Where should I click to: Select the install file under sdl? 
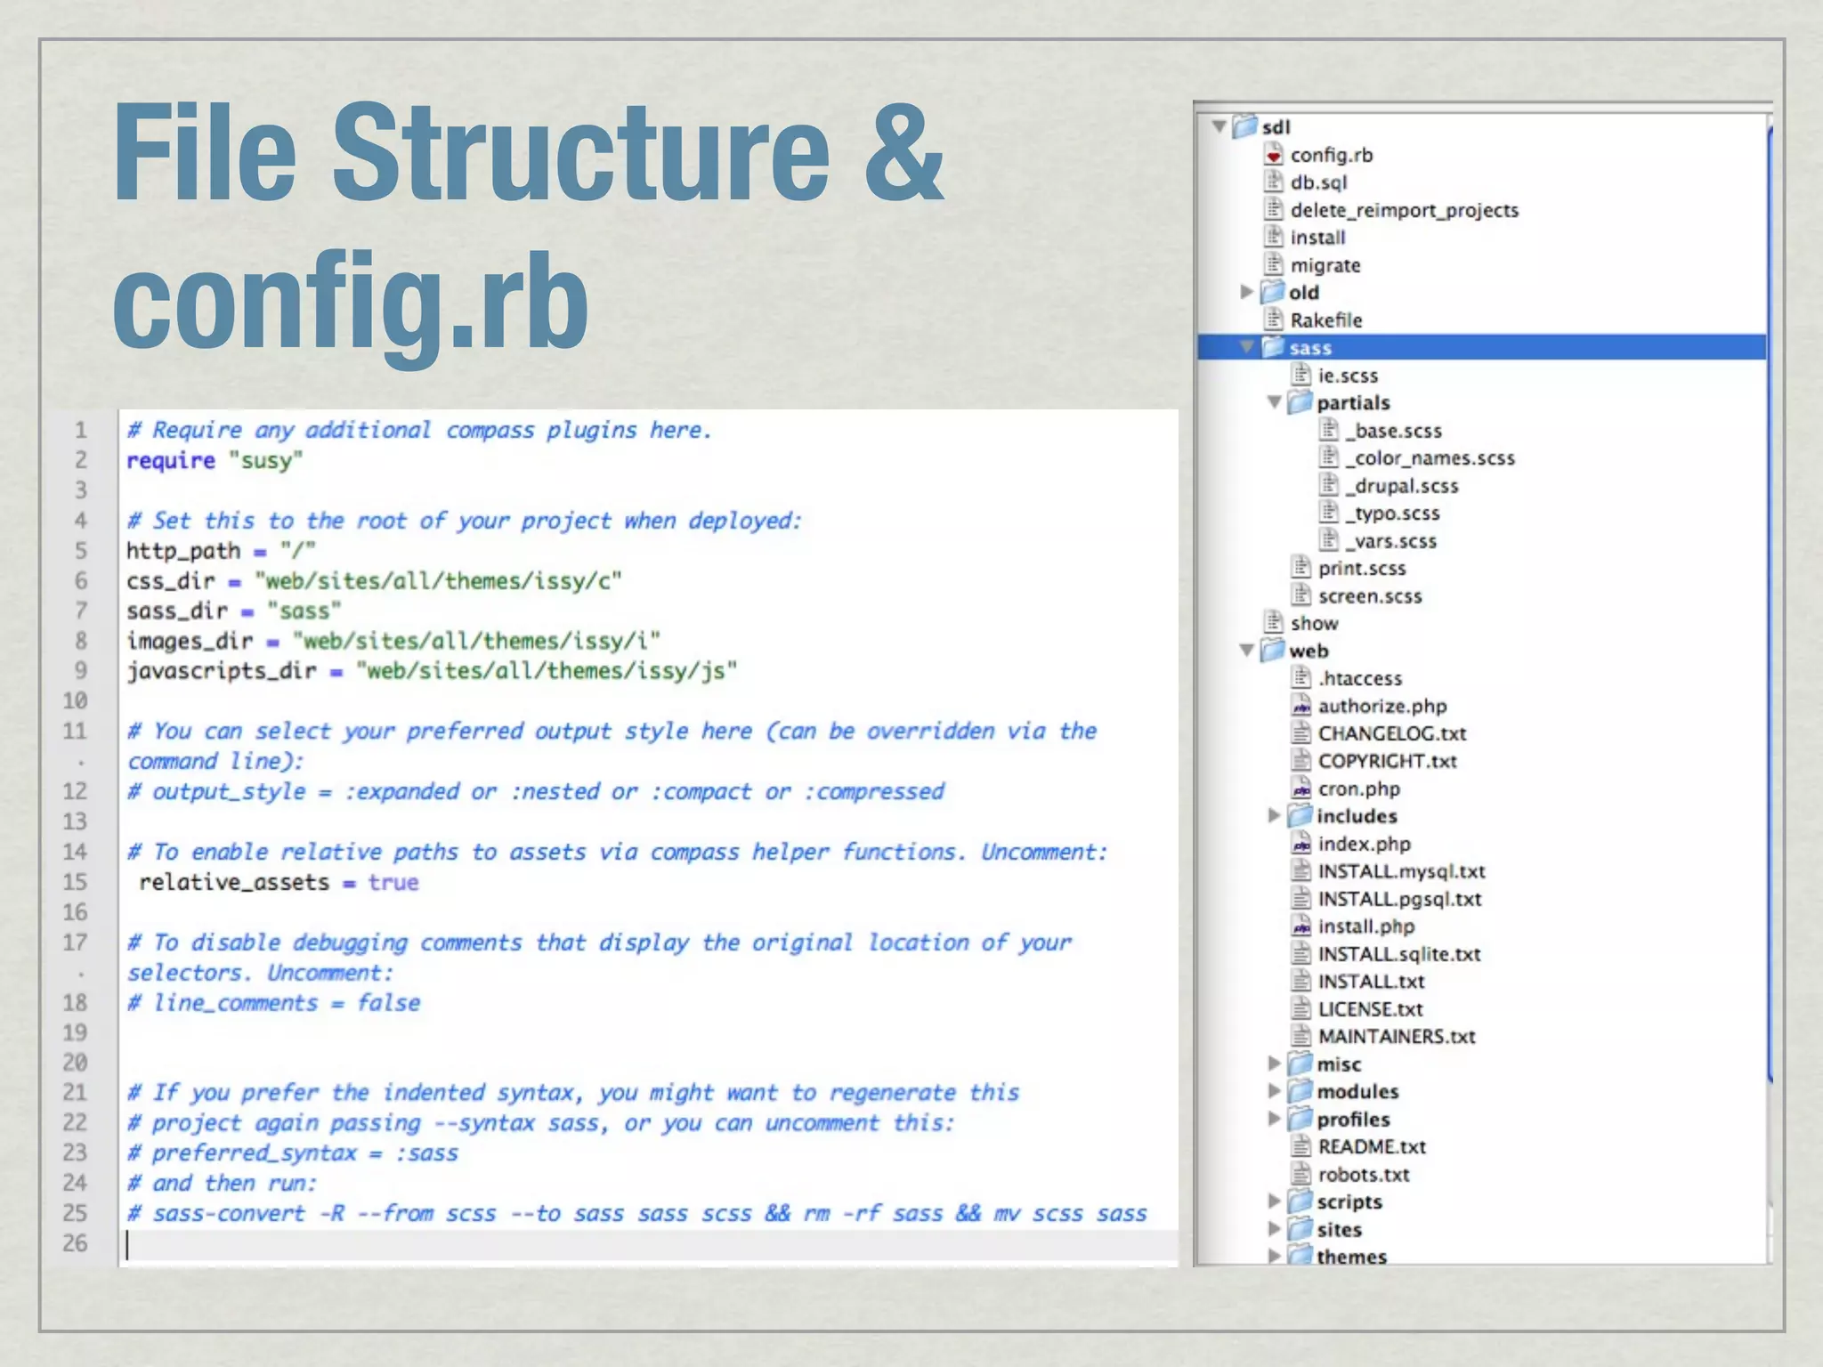1317,238
